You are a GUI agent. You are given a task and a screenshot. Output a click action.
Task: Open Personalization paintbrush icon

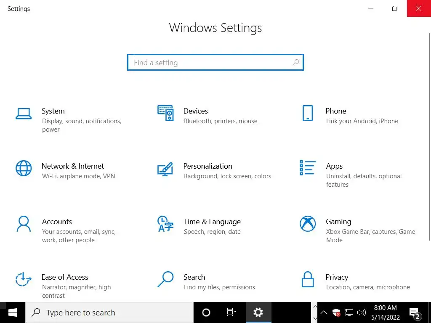click(x=165, y=169)
